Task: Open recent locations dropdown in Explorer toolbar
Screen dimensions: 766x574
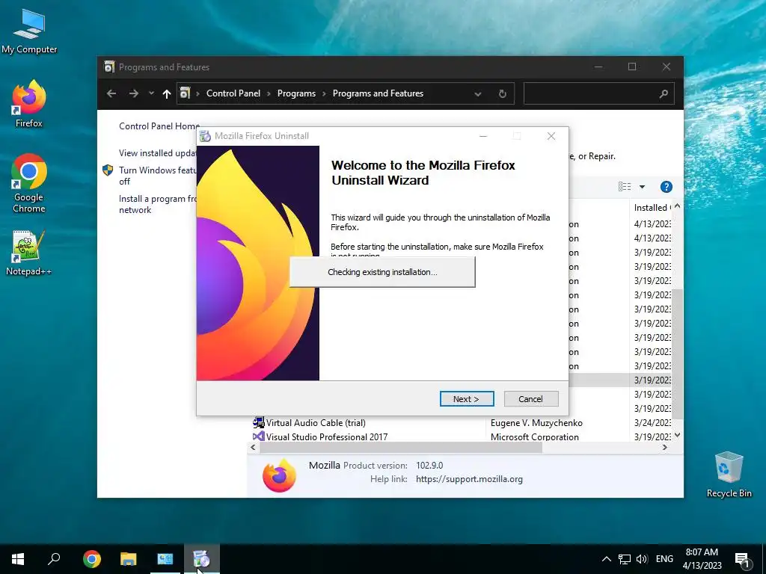Action: pyautogui.click(x=151, y=93)
